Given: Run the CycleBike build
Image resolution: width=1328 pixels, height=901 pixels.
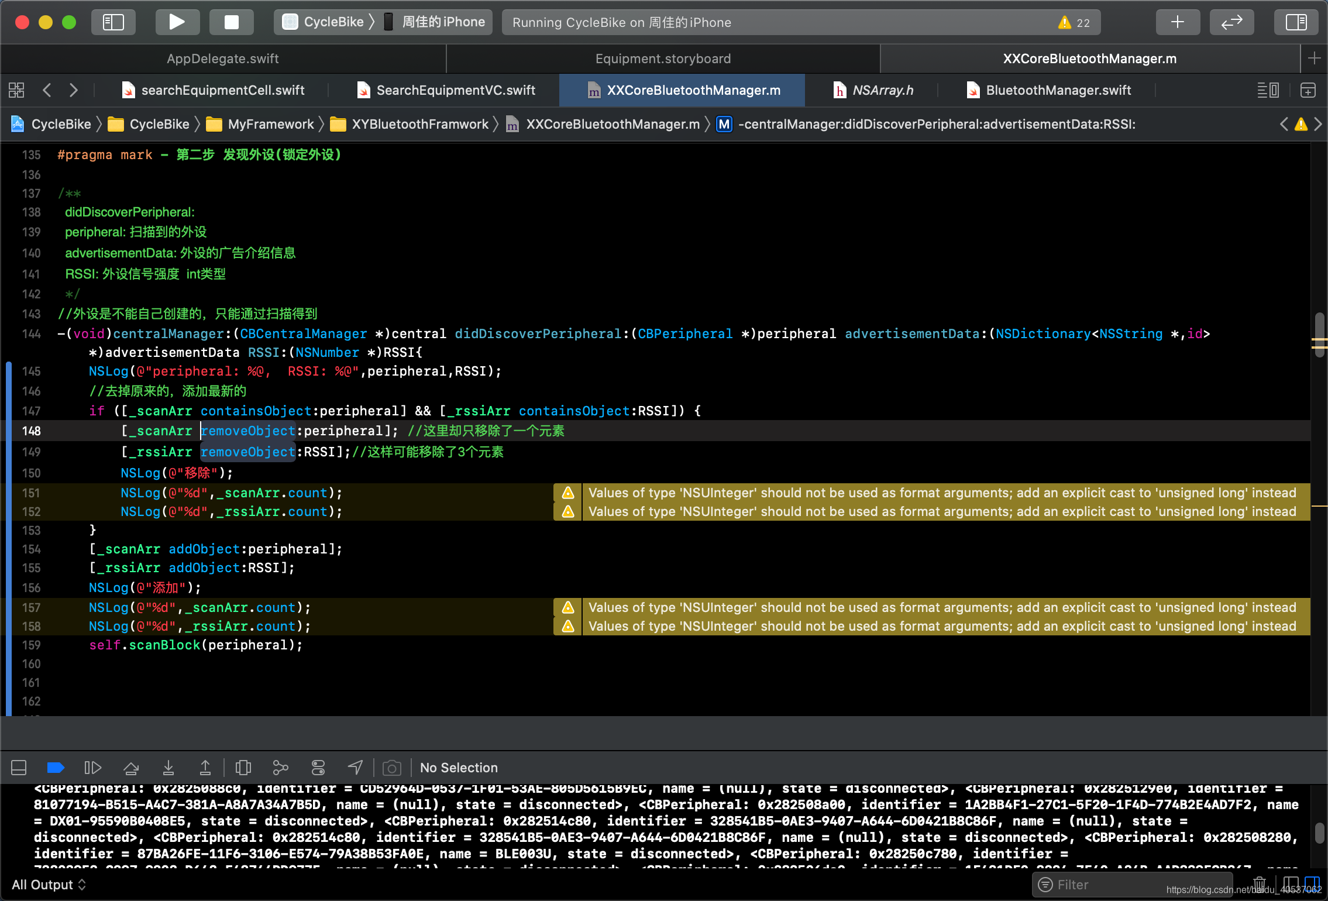Looking at the screenshot, I should [177, 22].
